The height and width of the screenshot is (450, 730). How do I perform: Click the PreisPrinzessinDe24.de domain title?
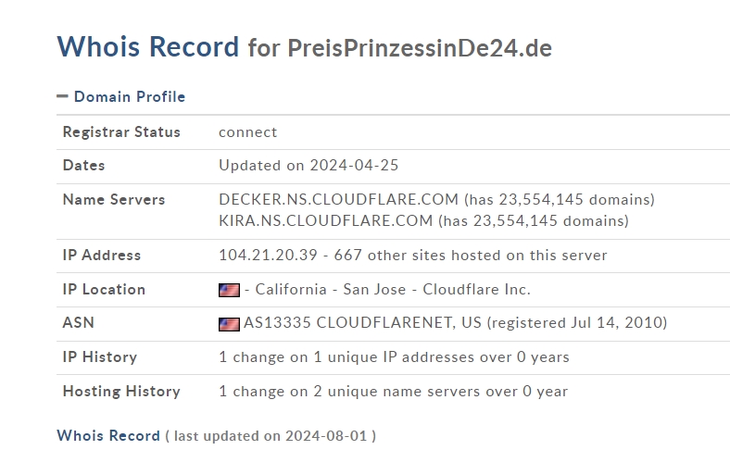coord(420,48)
